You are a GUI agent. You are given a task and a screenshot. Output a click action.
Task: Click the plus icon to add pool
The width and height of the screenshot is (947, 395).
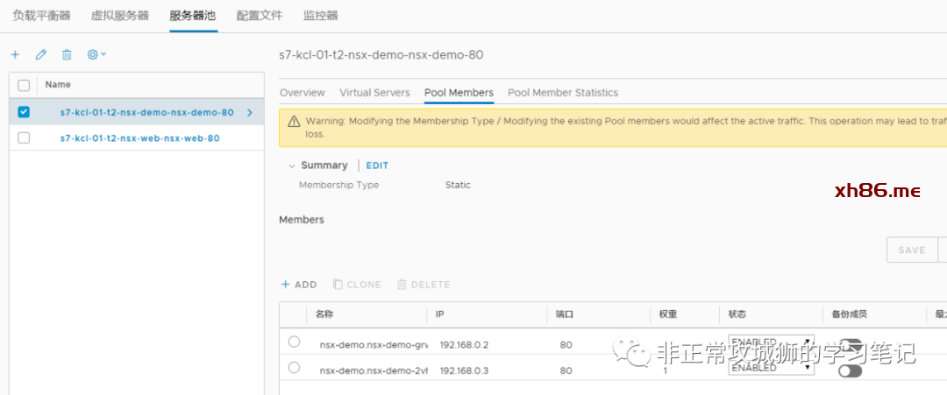[15, 54]
